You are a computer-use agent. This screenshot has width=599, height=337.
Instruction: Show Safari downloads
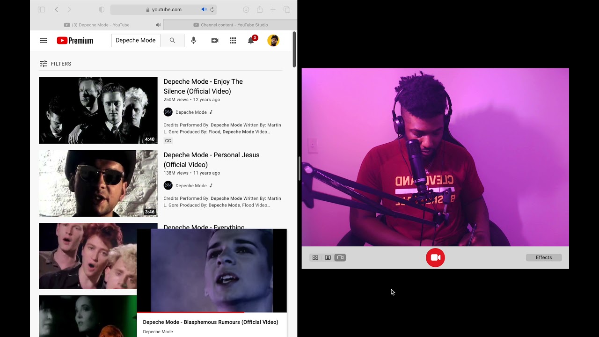(246, 9)
